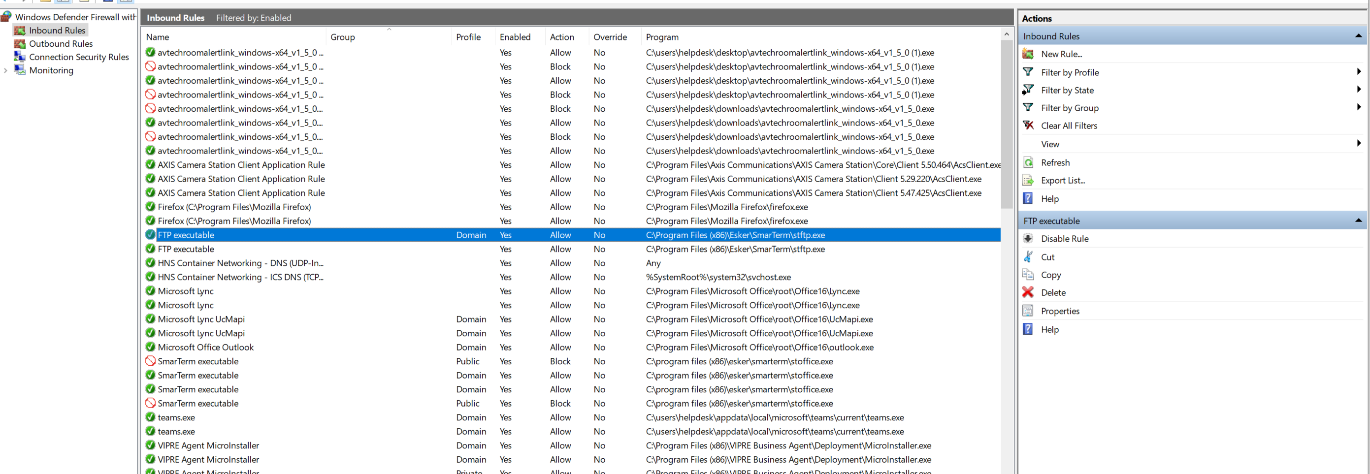Click the New Rule icon in Actions
Screen dimensions: 1370x474
[1028, 54]
